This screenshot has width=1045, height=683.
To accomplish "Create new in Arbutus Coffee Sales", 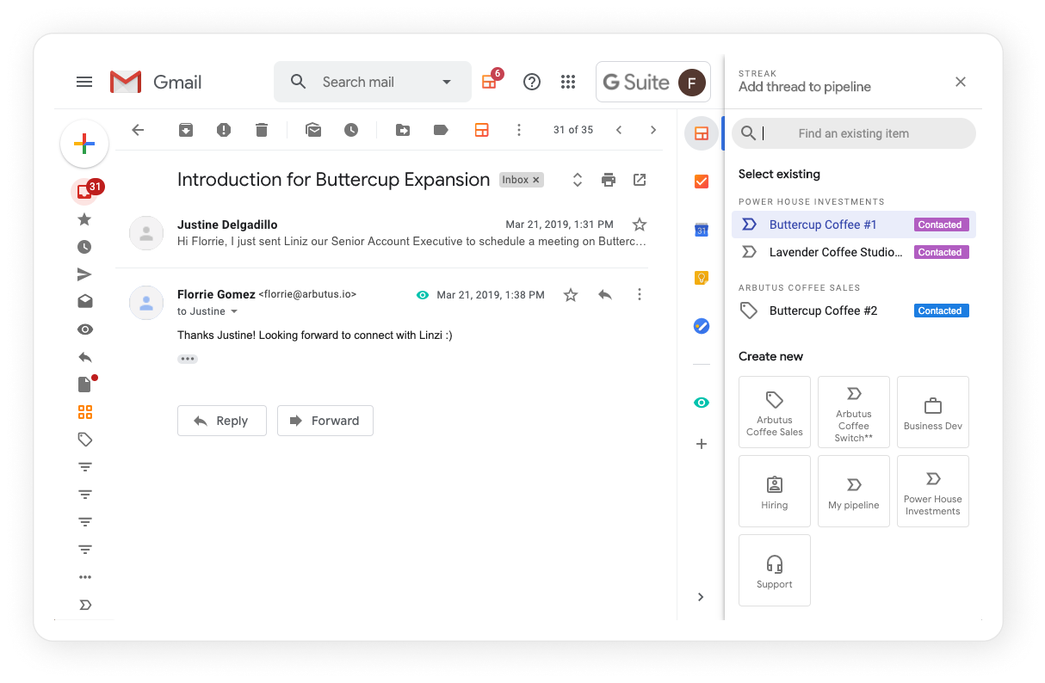I will (x=775, y=412).
